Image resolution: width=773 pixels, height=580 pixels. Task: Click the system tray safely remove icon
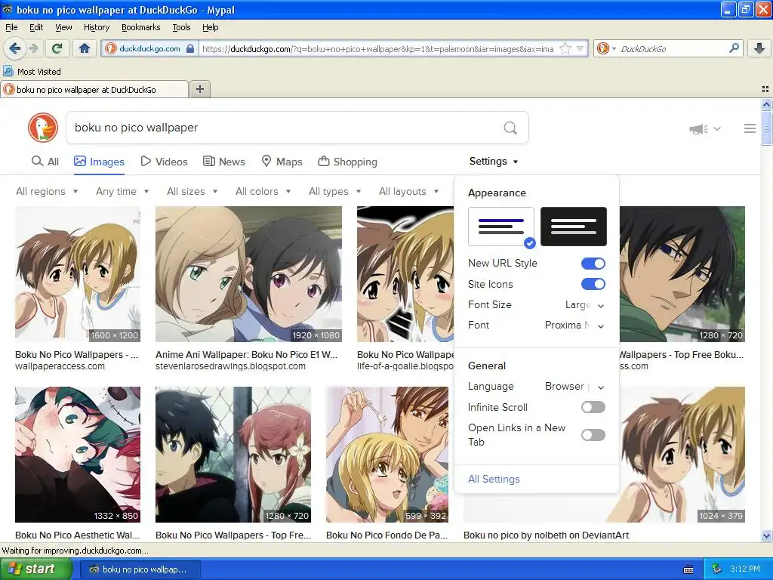point(716,569)
